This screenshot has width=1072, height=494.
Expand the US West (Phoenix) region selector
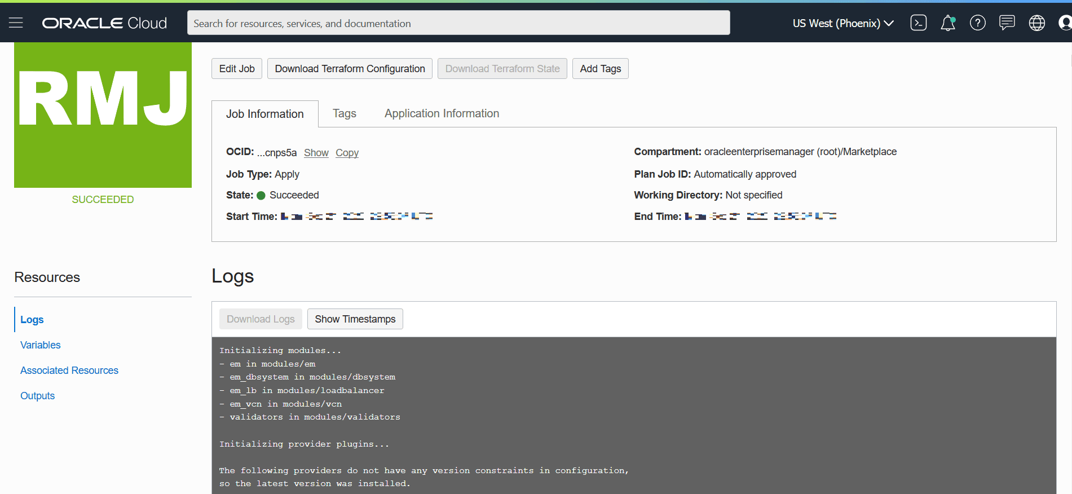click(842, 23)
